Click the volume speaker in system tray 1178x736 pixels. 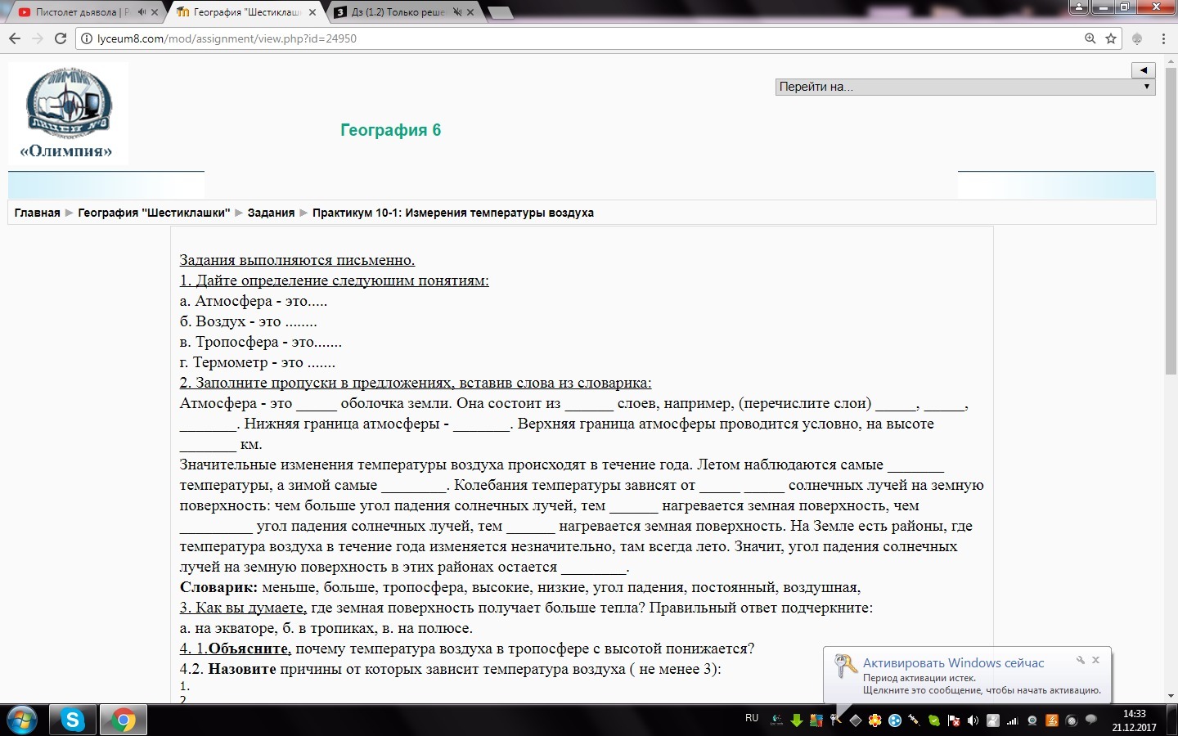tap(973, 720)
